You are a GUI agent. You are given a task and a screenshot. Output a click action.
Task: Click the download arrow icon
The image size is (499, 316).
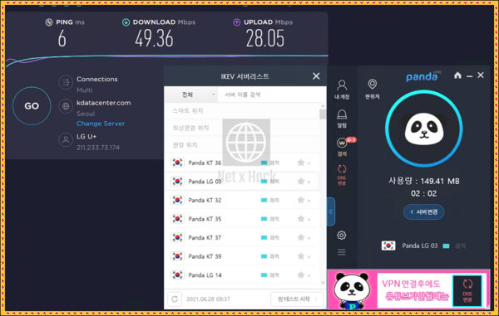pos(126,22)
